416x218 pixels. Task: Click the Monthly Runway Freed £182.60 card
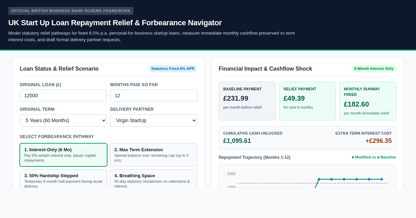[368, 101]
